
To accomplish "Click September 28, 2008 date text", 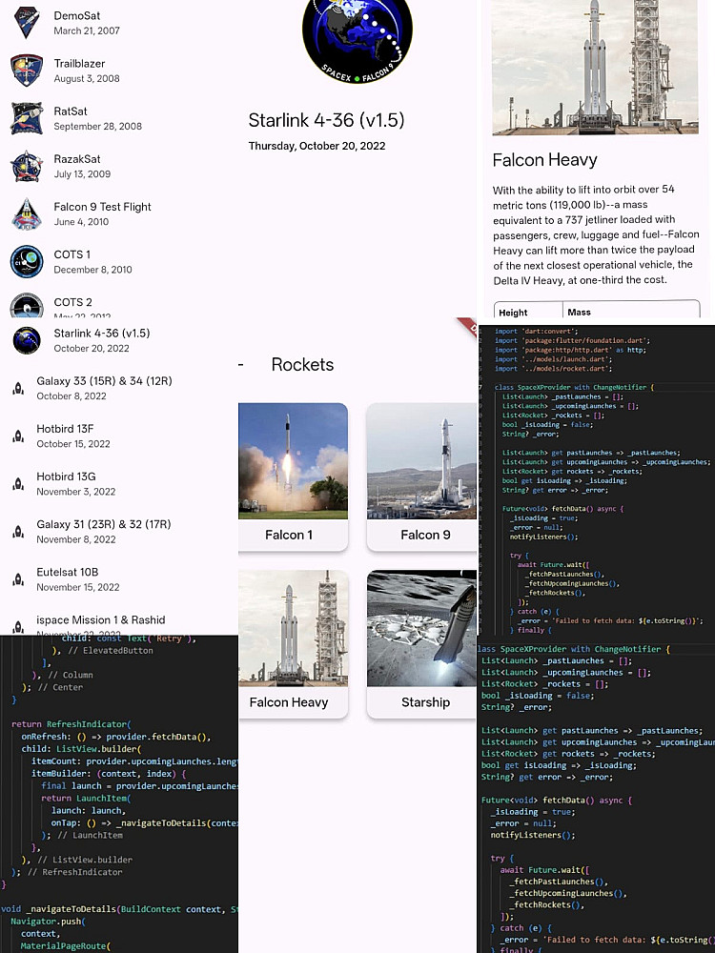I will pyautogui.click(x=97, y=127).
